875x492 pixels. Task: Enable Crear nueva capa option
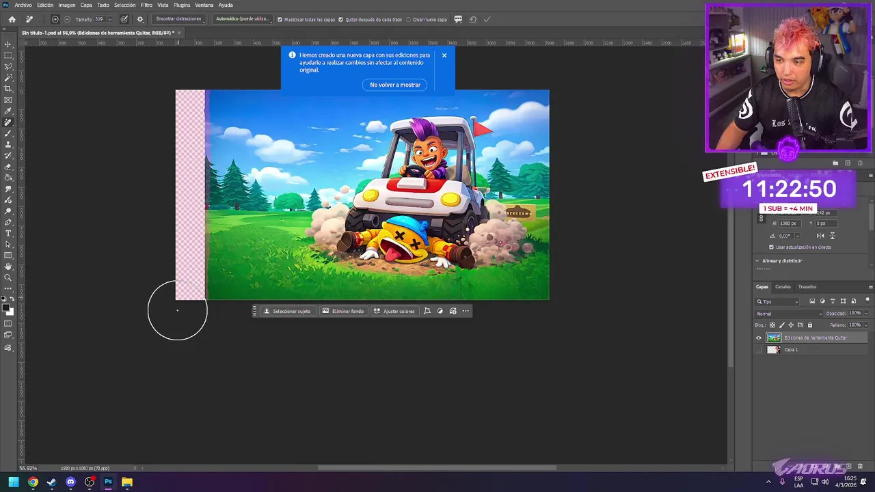pyautogui.click(x=408, y=20)
